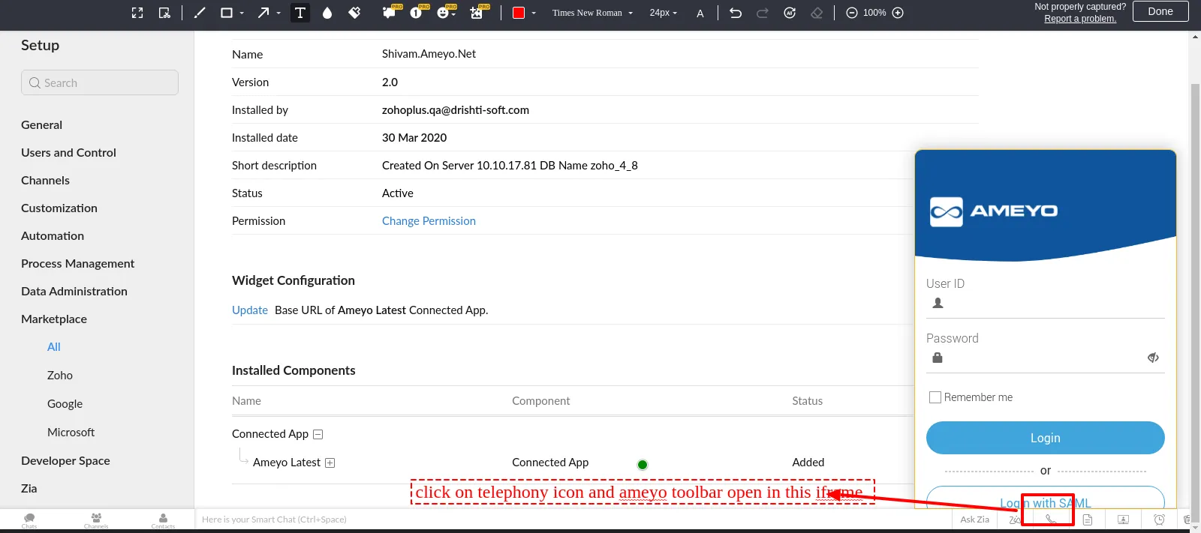Click the Setup search field
Viewport: 1201px width, 533px height.
coord(100,82)
